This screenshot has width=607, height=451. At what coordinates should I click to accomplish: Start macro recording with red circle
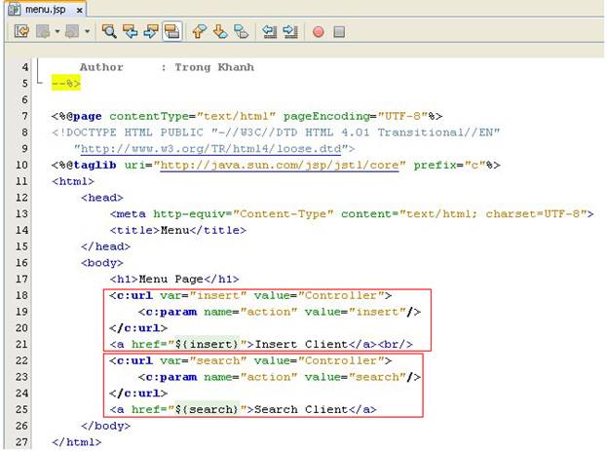(x=319, y=32)
